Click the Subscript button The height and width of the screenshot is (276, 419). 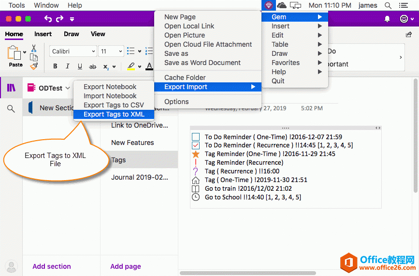click(106, 66)
